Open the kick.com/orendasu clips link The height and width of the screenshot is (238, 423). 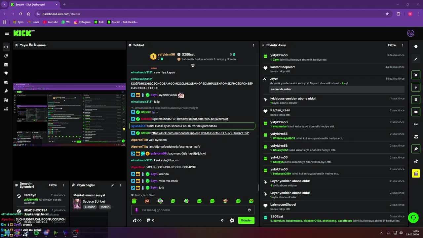pos(200,133)
